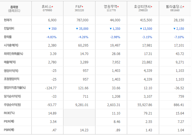192x135 pixels.
Task: Click the PBR(배) row label
Action: coord(9,130)
